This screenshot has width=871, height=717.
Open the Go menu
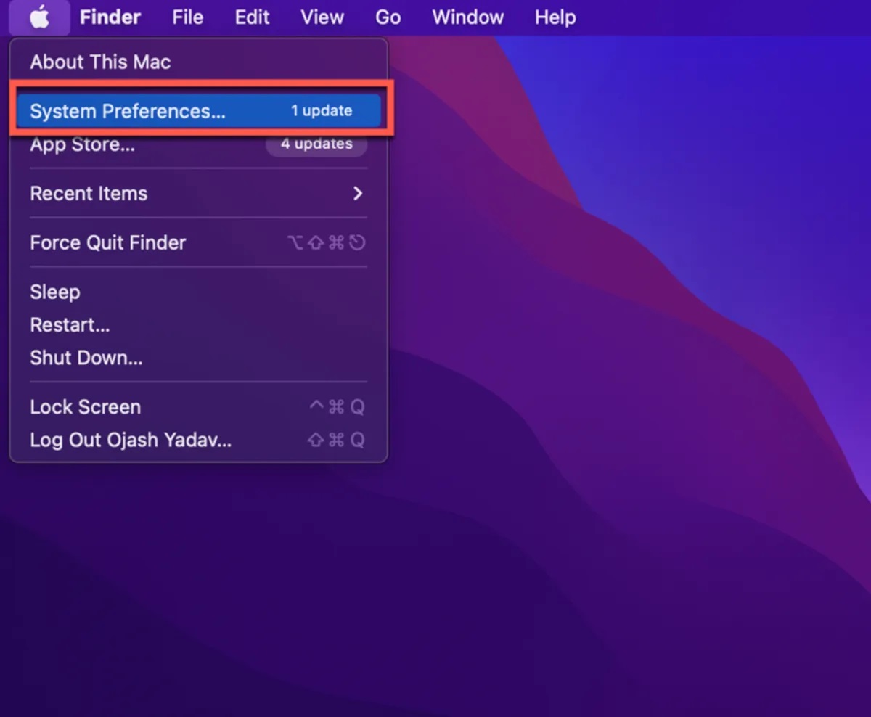click(x=388, y=17)
